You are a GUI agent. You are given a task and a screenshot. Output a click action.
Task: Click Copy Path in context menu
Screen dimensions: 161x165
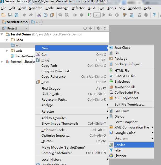(72, 66)
